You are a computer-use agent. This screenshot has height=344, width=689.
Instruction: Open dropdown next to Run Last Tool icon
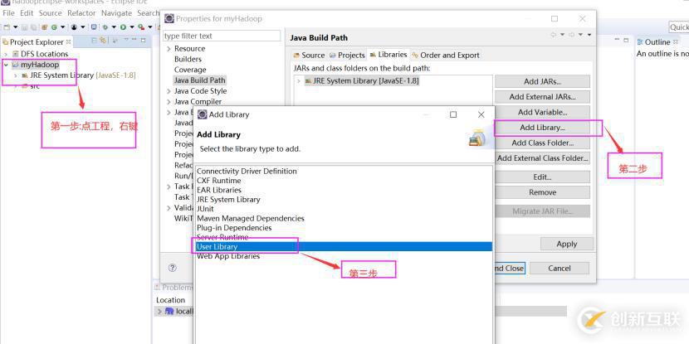click(150, 27)
